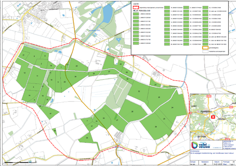Select green parcel number 24

point(172,107)
